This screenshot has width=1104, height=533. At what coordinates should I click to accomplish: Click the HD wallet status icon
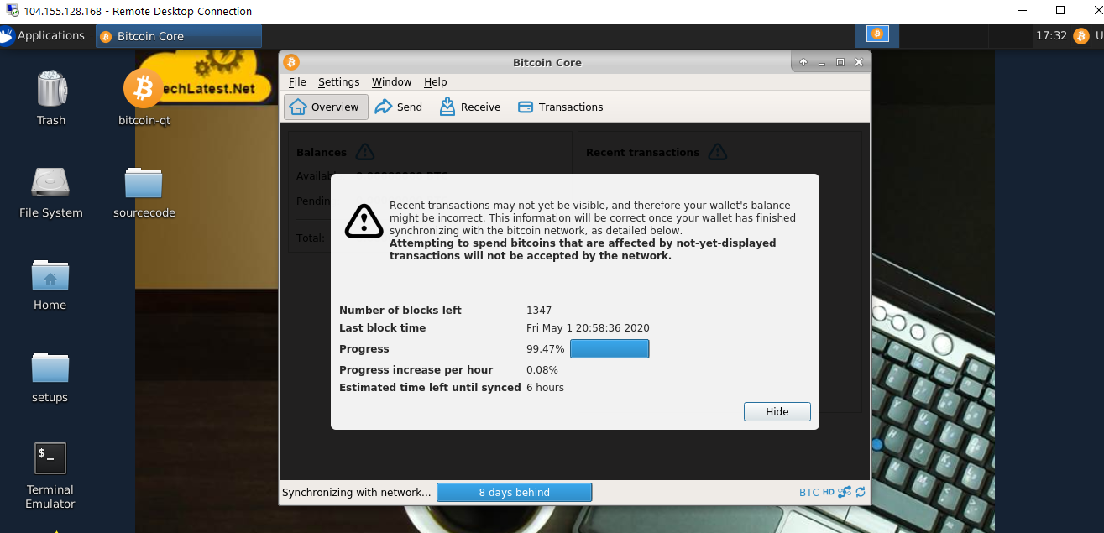[828, 492]
